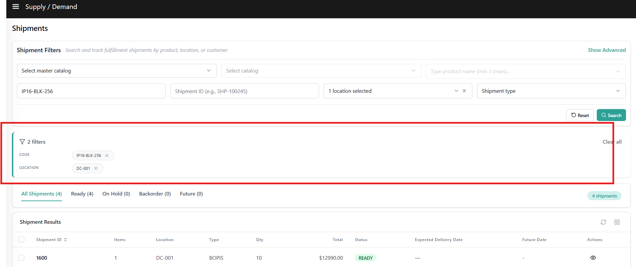Click the DC-001 location cell in the results row

coord(165,258)
